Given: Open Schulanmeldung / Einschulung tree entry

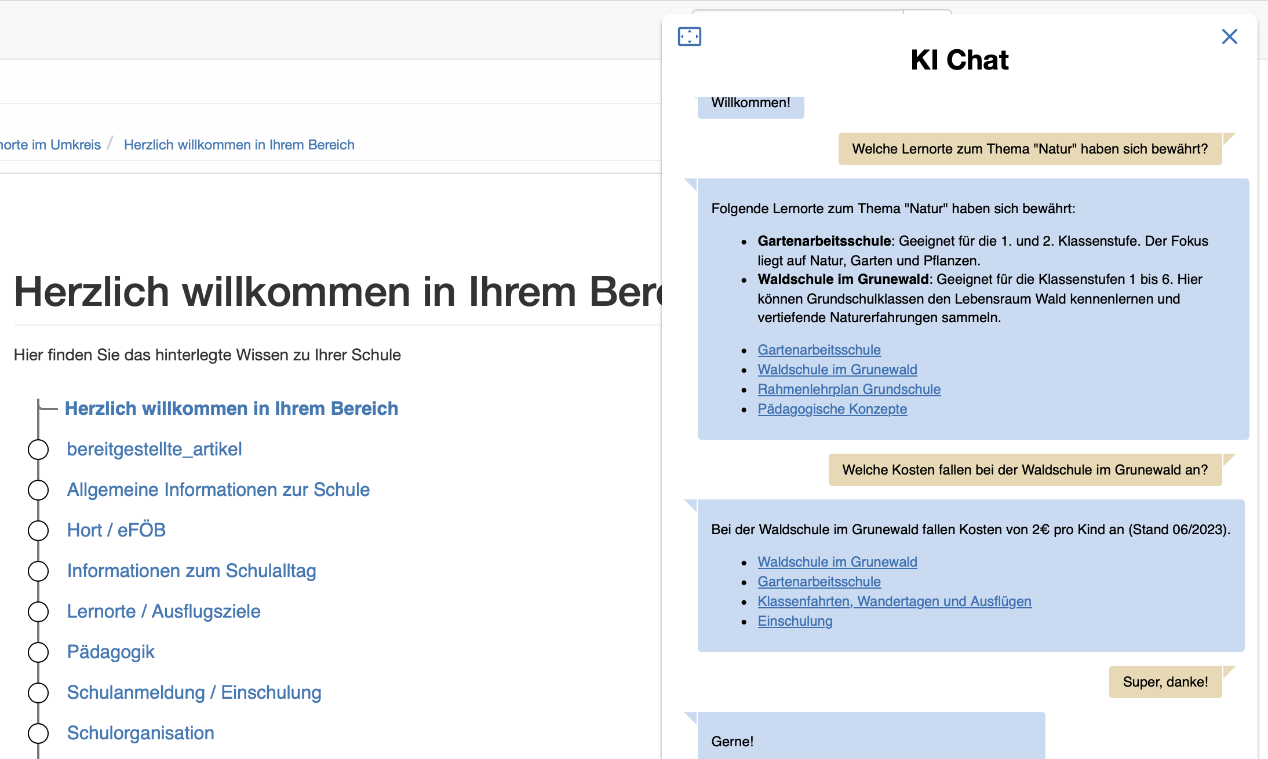Looking at the screenshot, I should pyautogui.click(x=194, y=692).
